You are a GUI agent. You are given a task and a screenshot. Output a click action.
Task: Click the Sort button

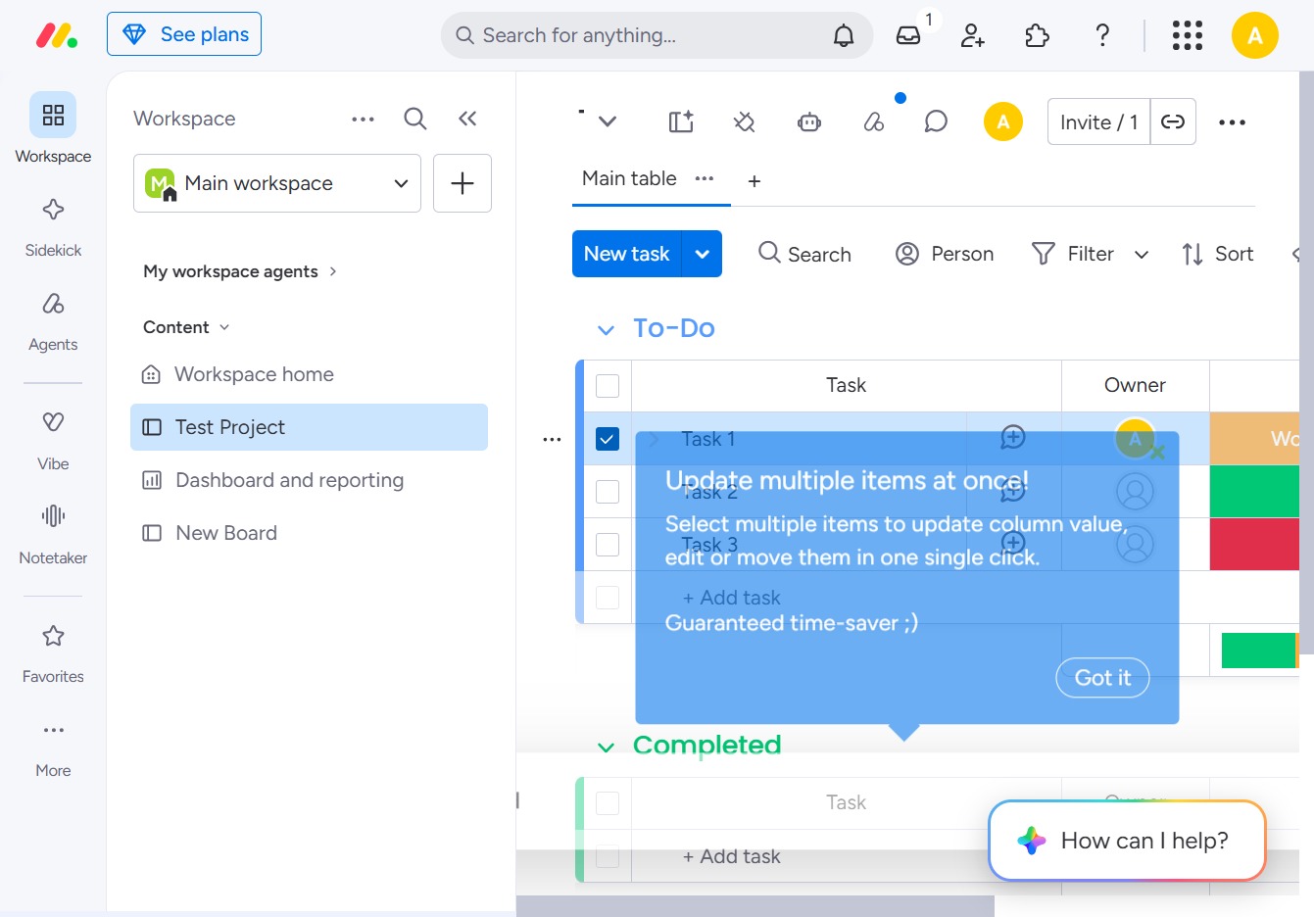tap(1218, 254)
